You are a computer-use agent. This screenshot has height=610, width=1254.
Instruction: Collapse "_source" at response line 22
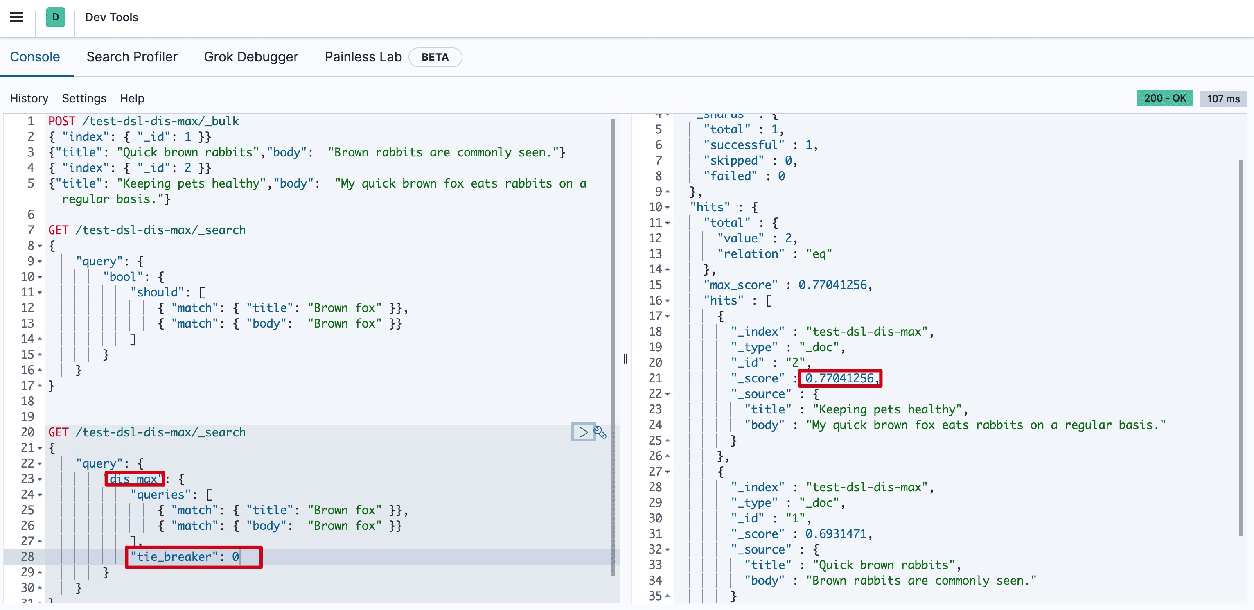pyautogui.click(x=668, y=394)
